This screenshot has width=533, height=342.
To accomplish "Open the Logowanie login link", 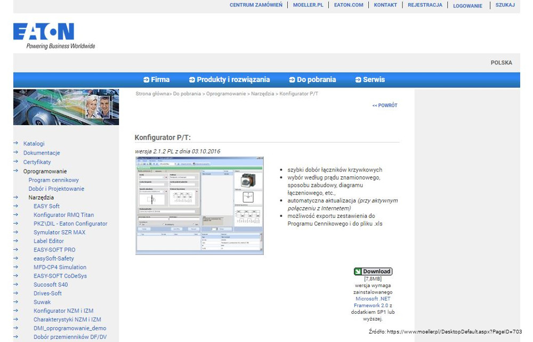I will [467, 6].
